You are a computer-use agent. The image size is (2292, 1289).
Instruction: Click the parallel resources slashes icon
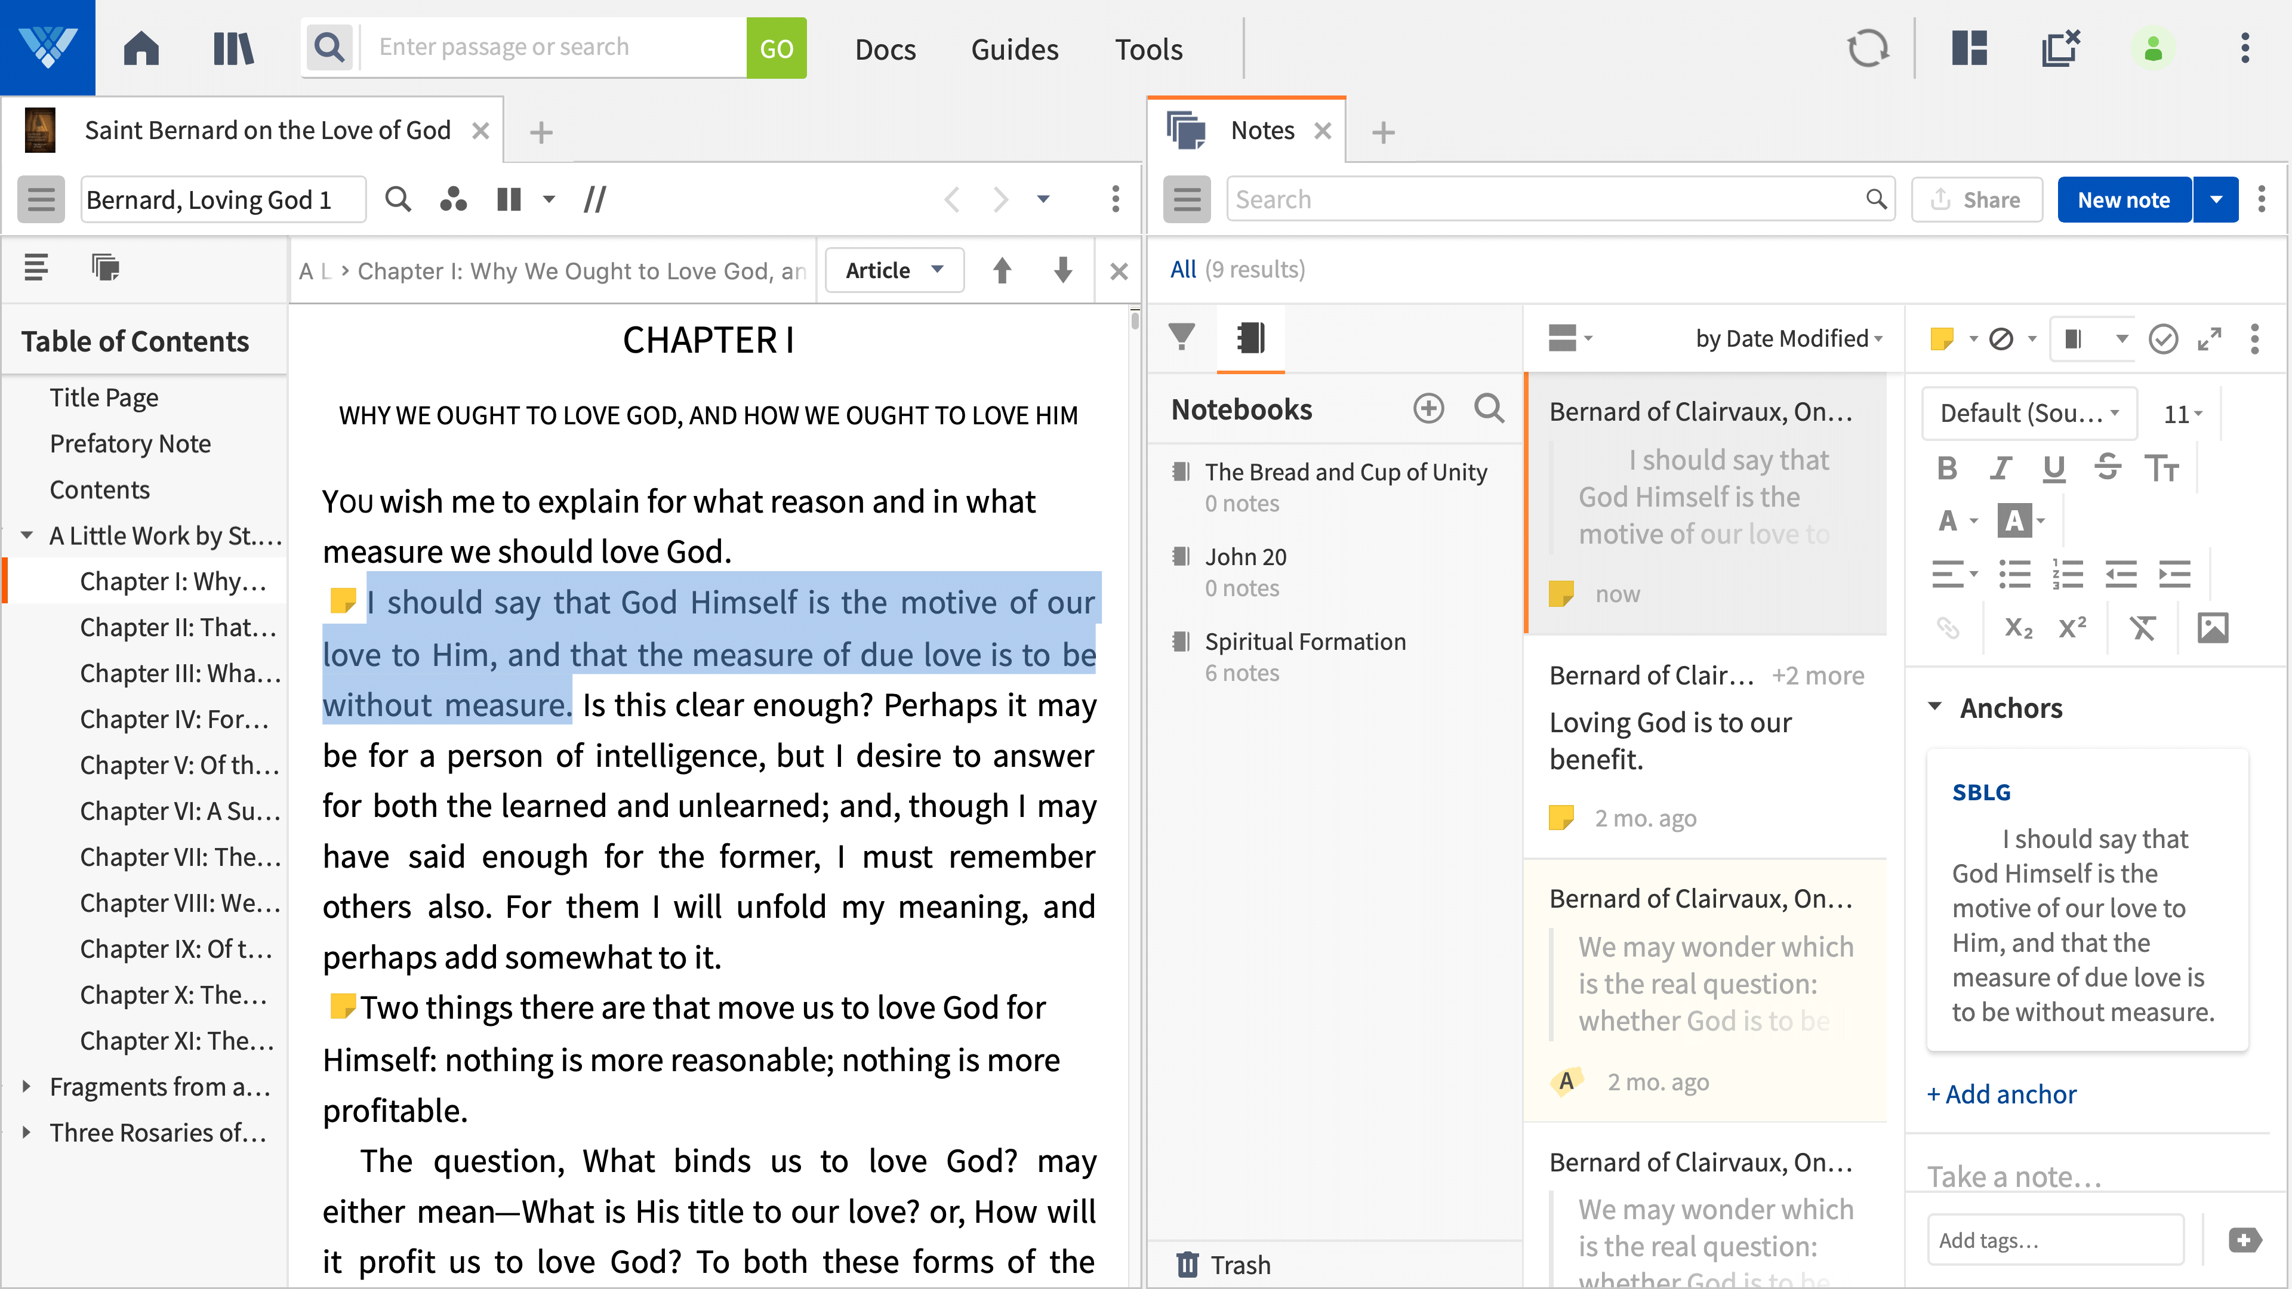point(594,199)
